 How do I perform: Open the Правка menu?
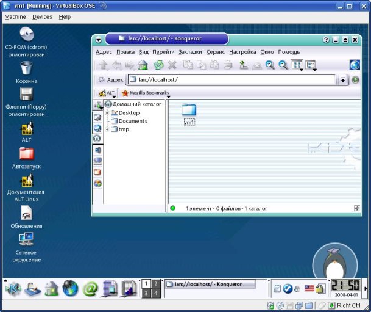click(x=125, y=52)
